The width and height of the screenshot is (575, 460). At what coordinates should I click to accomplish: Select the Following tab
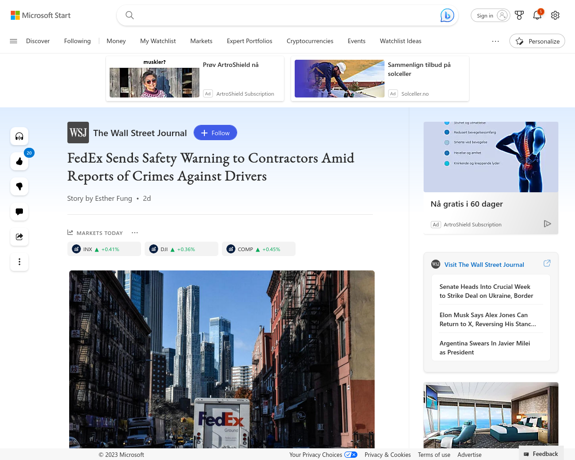(77, 41)
